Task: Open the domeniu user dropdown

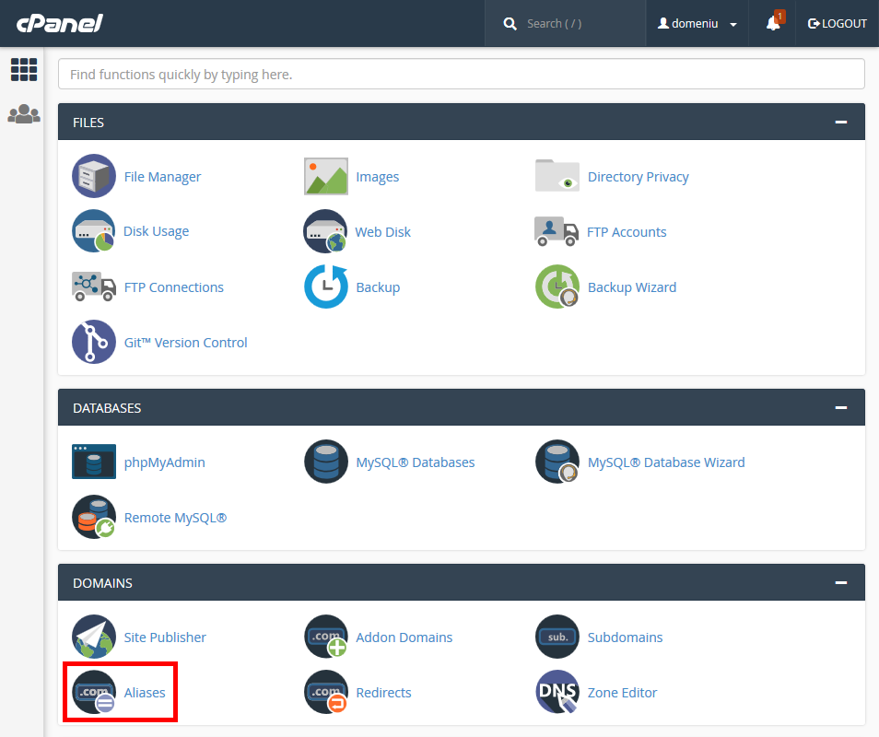Action: [697, 24]
